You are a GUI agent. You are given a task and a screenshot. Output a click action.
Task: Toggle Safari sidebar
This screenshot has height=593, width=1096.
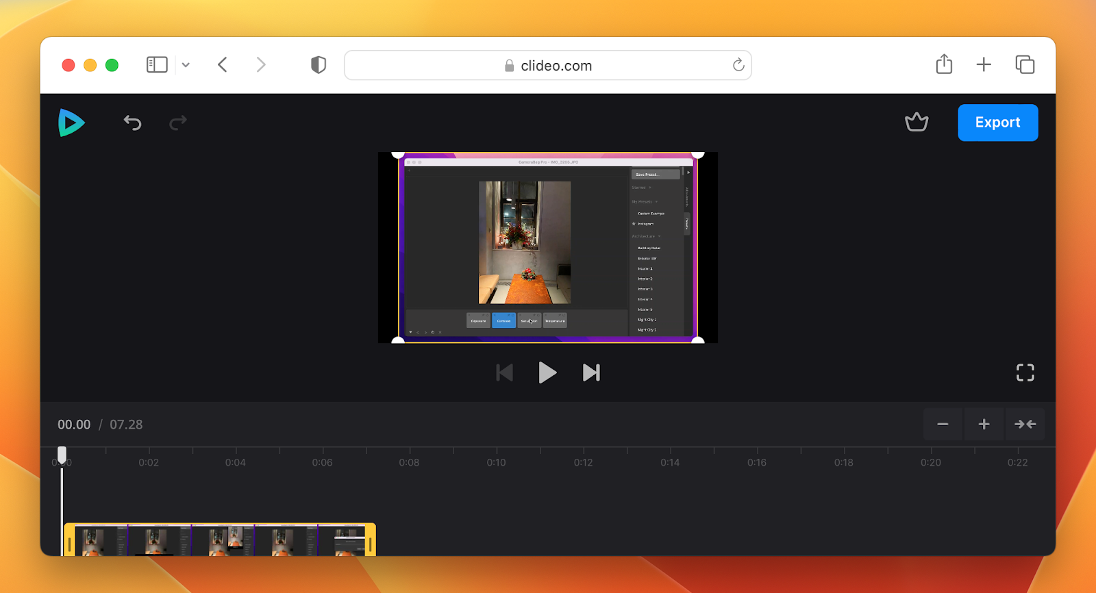pyautogui.click(x=157, y=65)
